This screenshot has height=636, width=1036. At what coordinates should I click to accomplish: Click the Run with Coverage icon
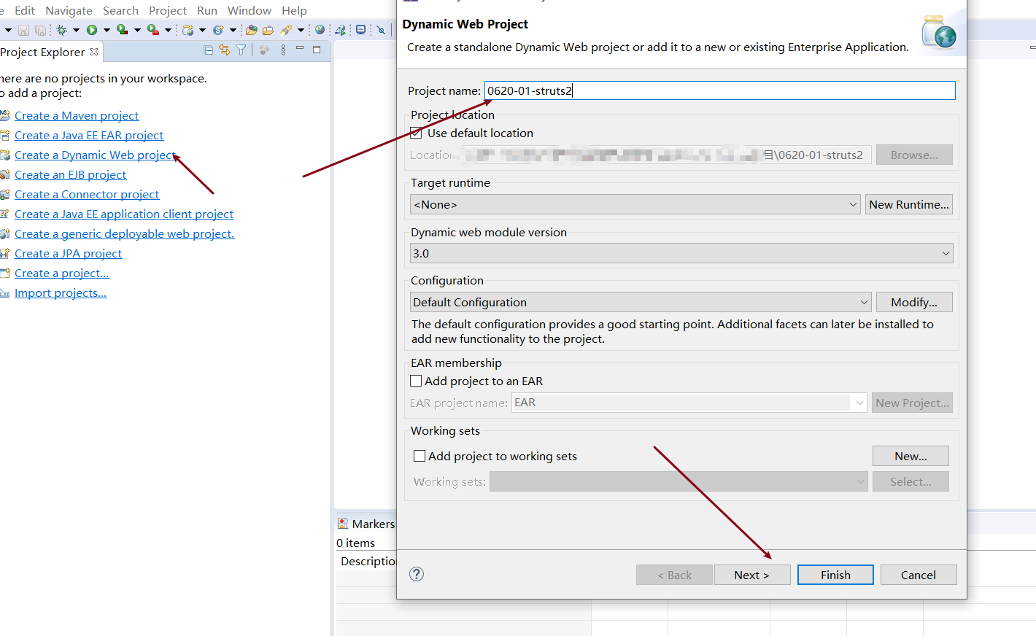pyautogui.click(x=122, y=30)
